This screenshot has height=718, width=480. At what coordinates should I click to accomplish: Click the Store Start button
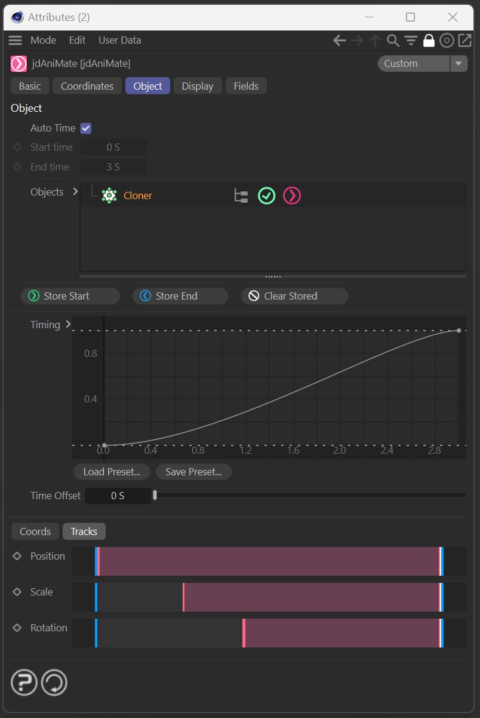[x=70, y=296]
